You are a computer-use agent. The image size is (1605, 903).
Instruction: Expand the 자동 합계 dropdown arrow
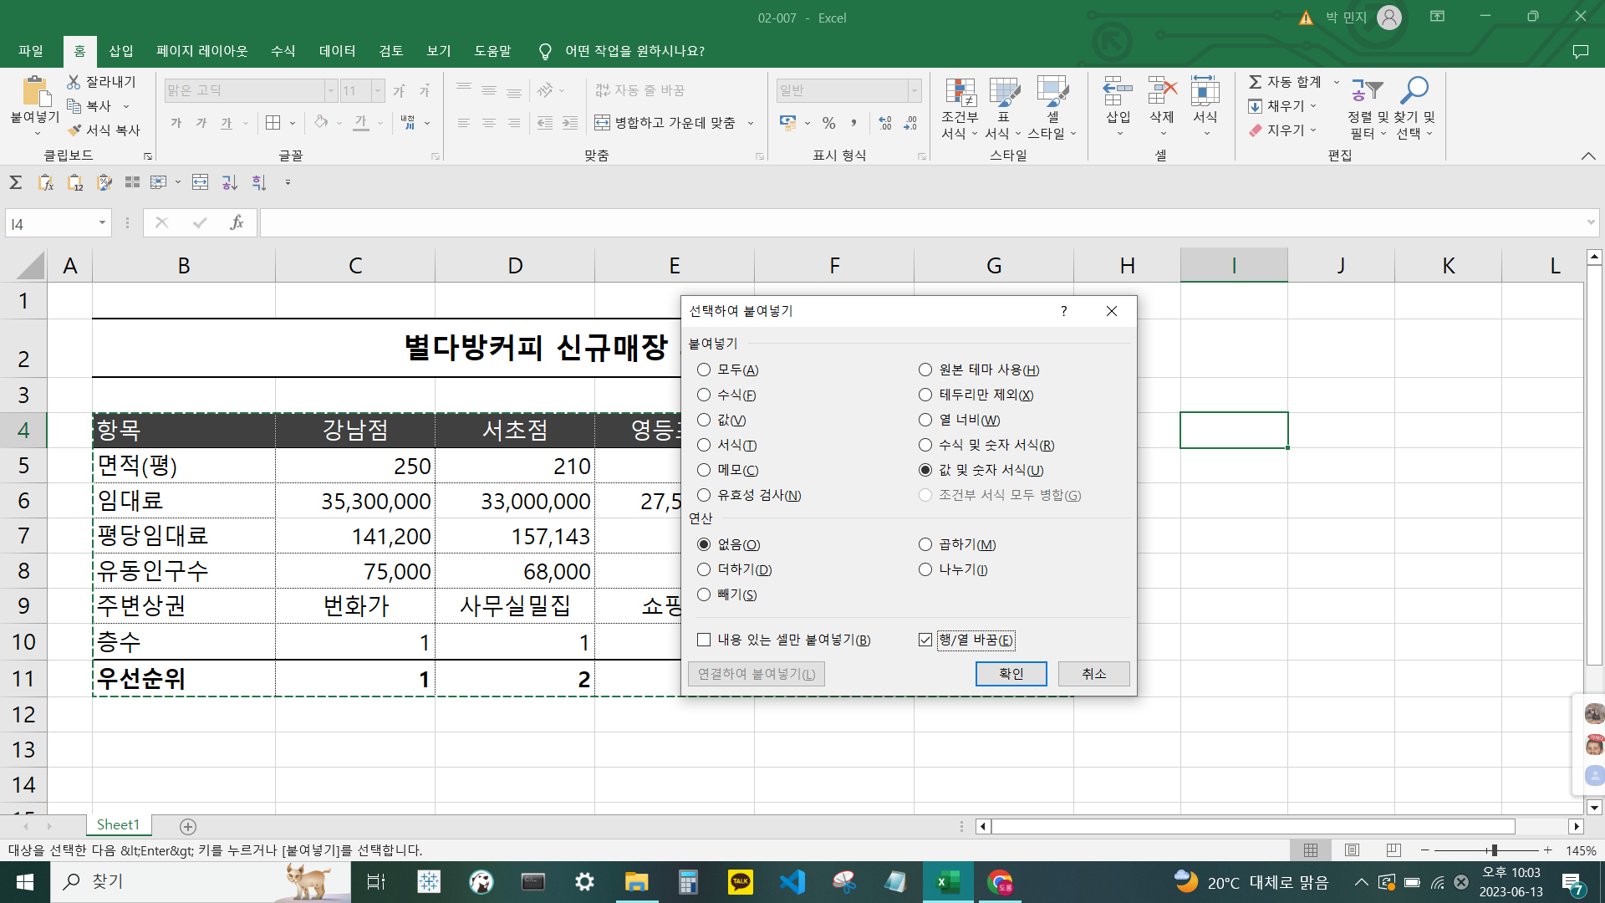coord(1336,82)
